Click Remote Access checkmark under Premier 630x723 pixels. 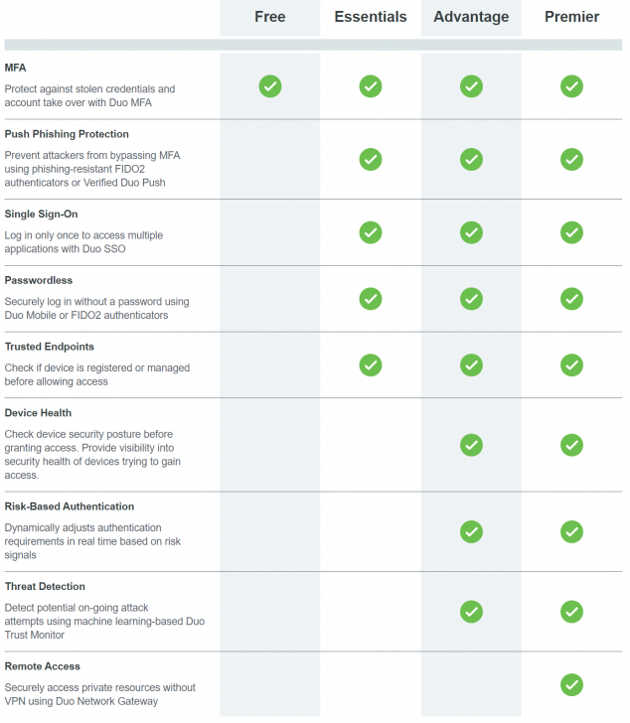coord(571,684)
